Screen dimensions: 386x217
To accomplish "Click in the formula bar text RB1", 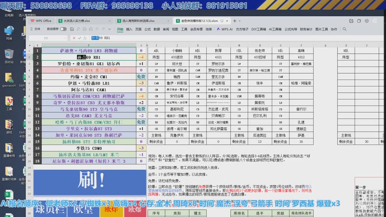I will point(107,38).
